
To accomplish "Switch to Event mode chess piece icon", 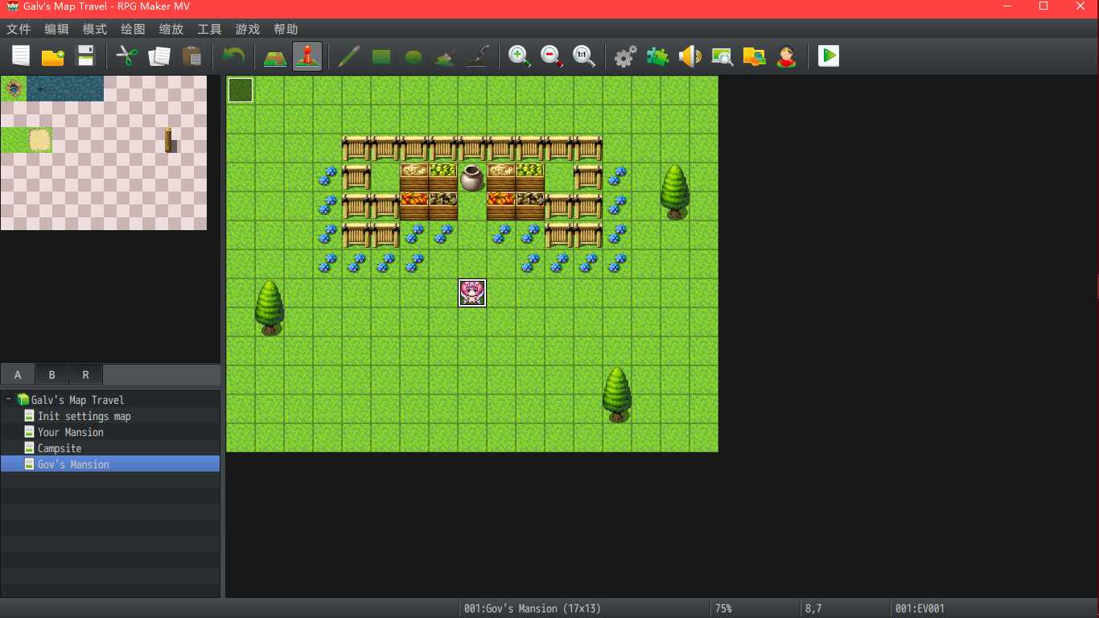I will (307, 56).
